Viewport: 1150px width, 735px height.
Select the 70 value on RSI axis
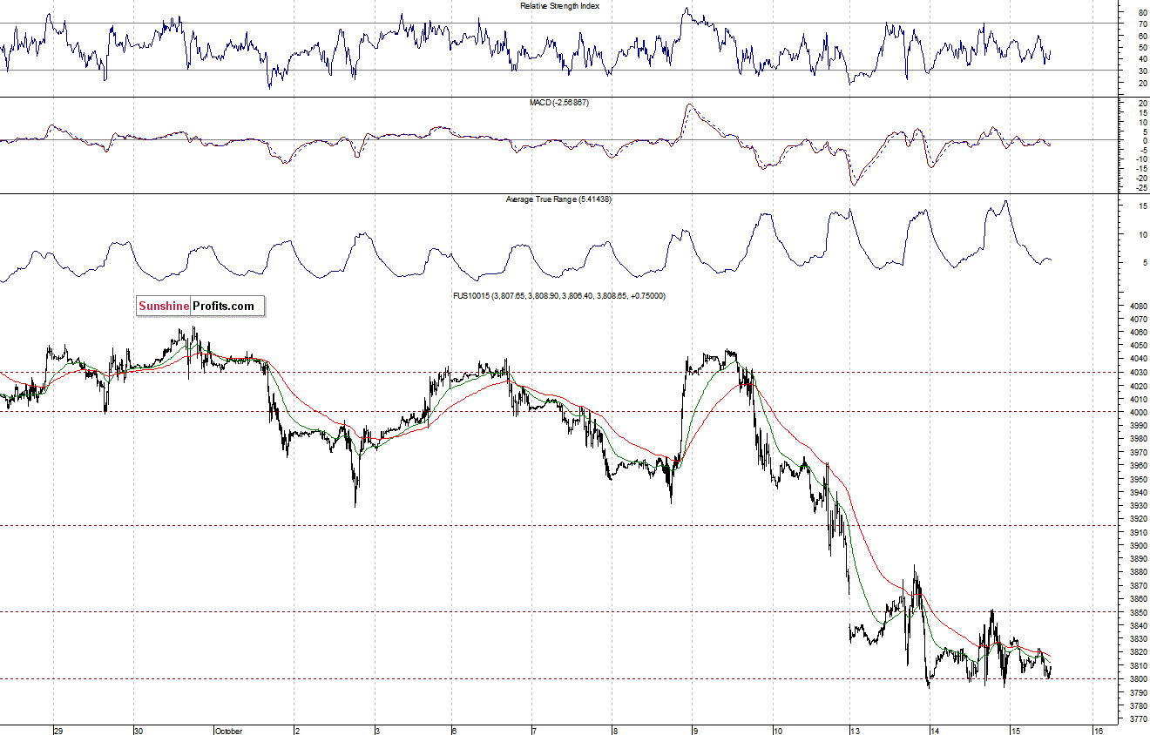1142,24
